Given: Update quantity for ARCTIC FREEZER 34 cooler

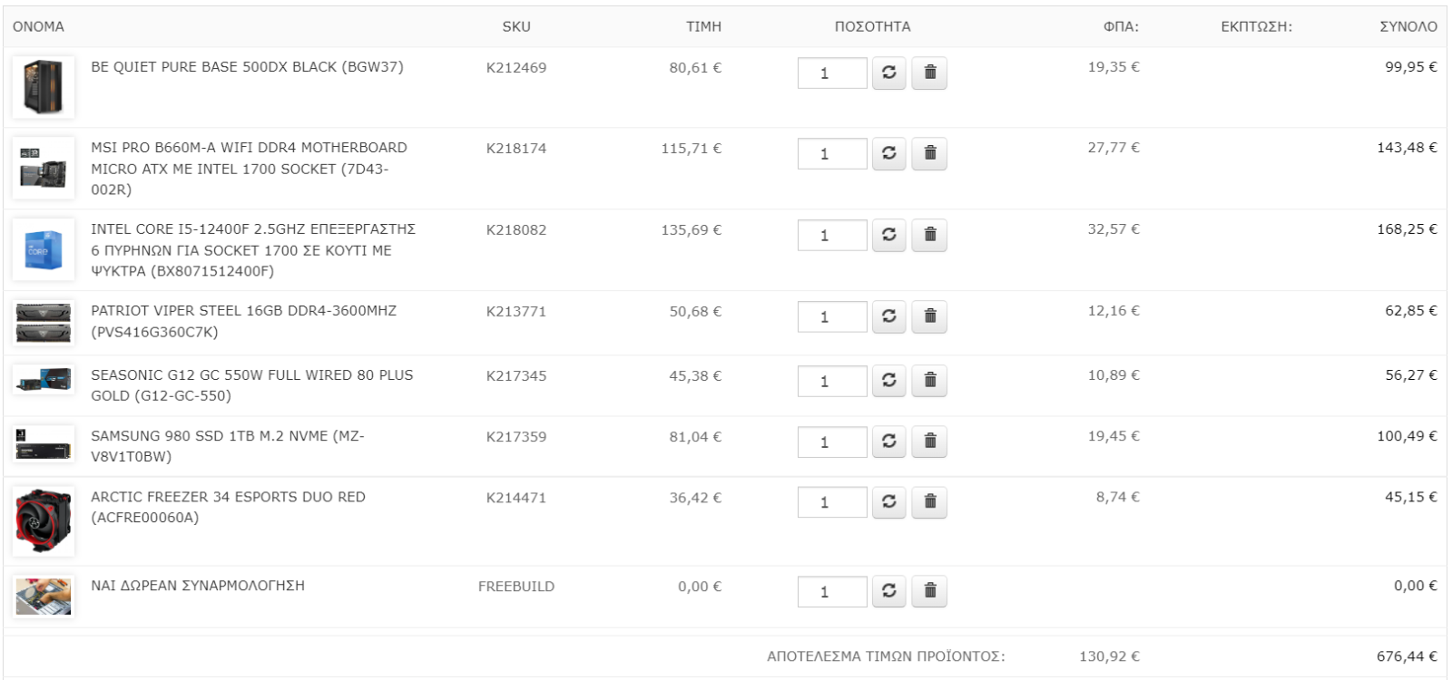Looking at the screenshot, I should pos(889,501).
